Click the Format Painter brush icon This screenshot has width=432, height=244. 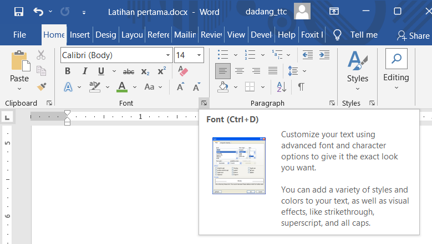(x=41, y=86)
